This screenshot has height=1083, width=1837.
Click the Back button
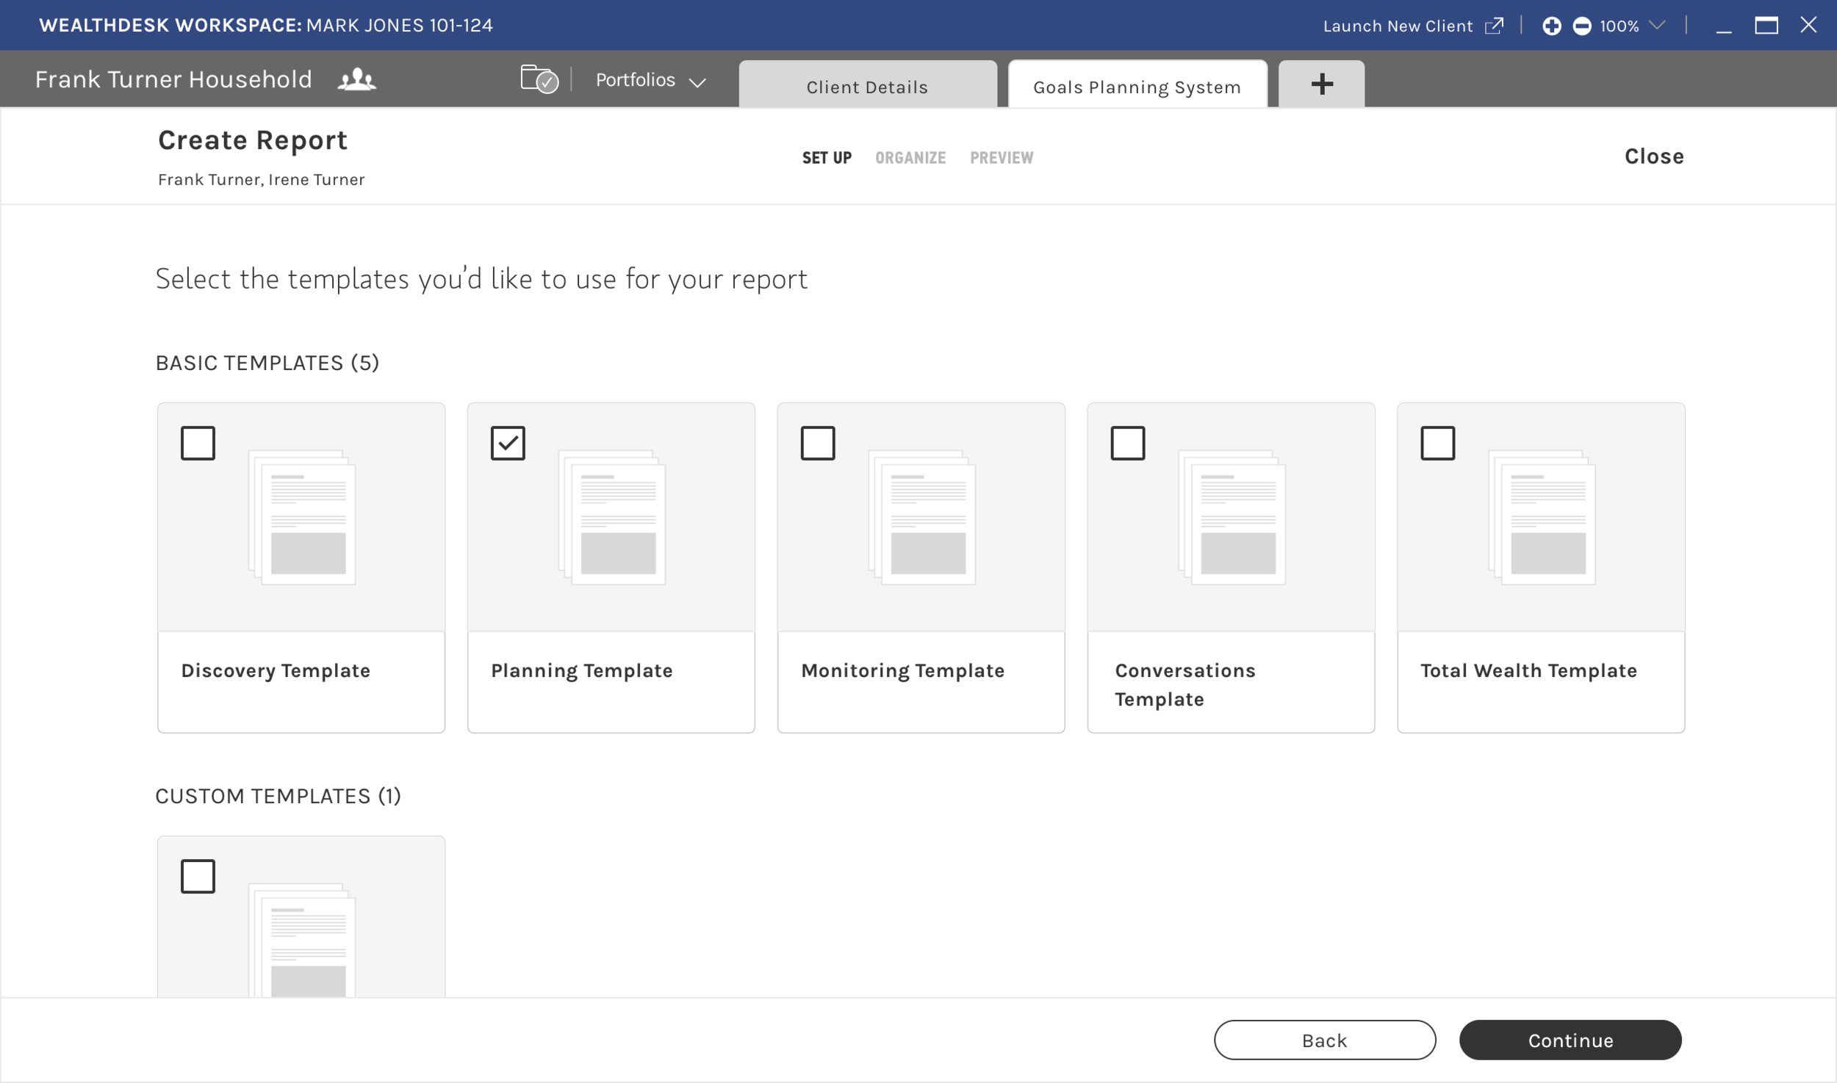pos(1324,1040)
